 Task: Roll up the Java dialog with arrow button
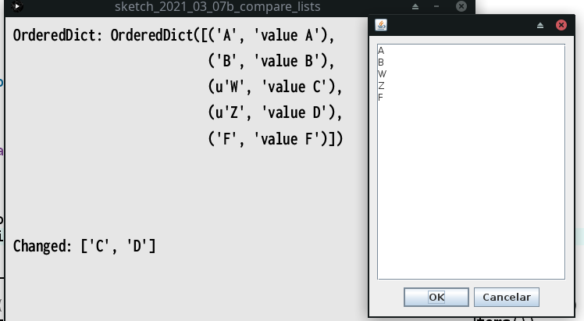[x=539, y=25]
